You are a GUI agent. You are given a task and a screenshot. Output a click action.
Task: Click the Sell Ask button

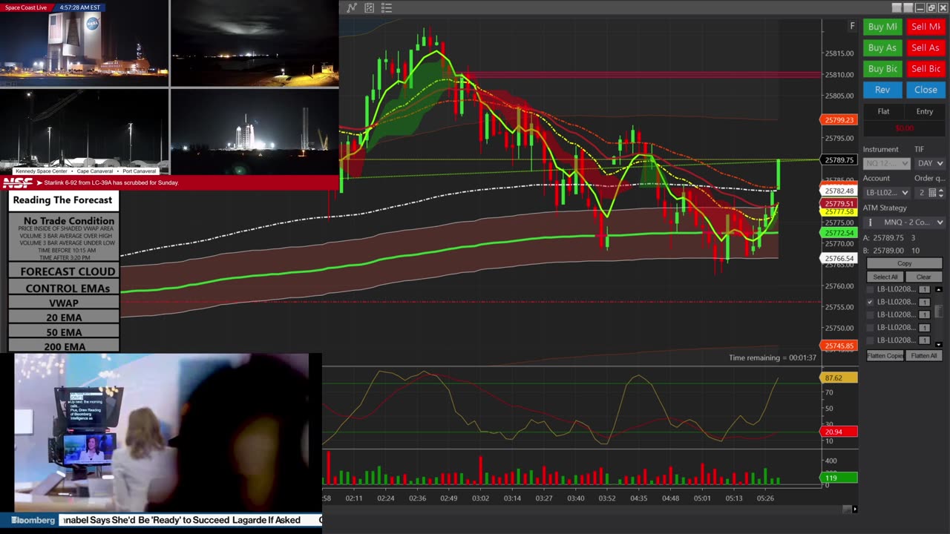click(926, 47)
